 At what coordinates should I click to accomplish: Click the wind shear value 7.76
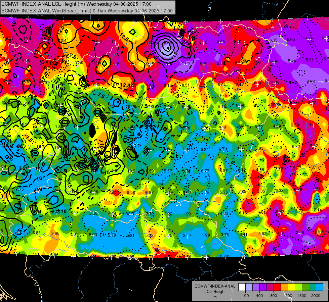point(20,189)
